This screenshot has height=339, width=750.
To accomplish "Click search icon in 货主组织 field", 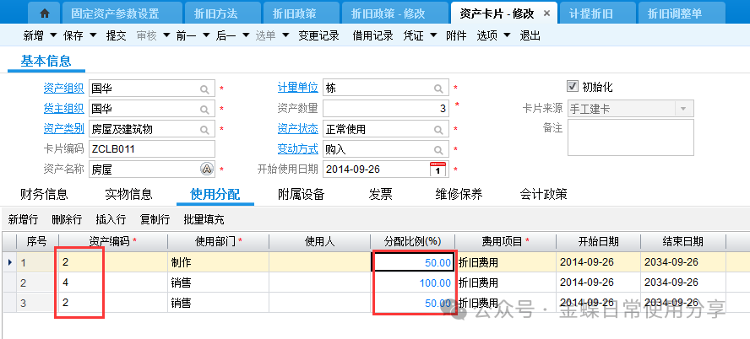I will point(205,109).
